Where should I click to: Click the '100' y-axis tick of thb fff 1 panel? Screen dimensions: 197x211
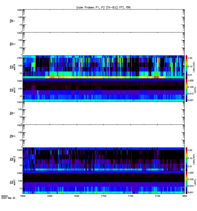coord(20,17)
